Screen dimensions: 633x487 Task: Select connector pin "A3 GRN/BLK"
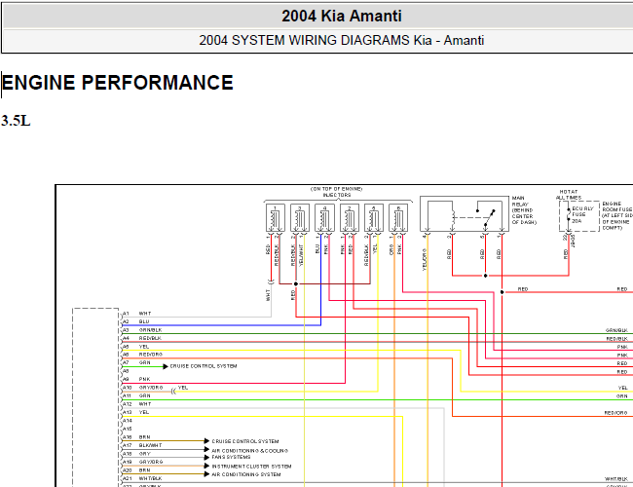[x=142, y=330]
